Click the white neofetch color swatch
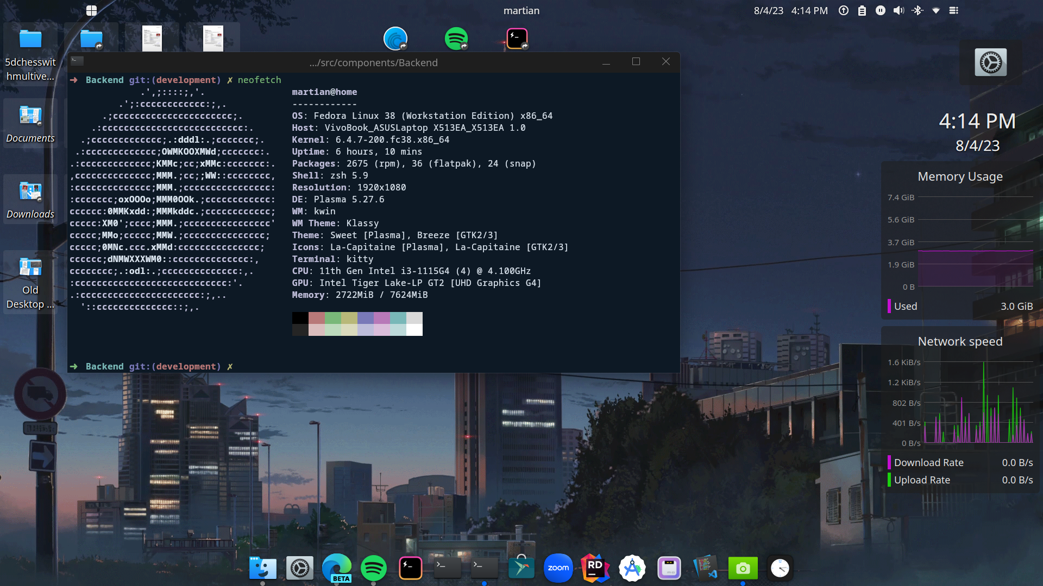The height and width of the screenshot is (586, 1043). click(414, 330)
